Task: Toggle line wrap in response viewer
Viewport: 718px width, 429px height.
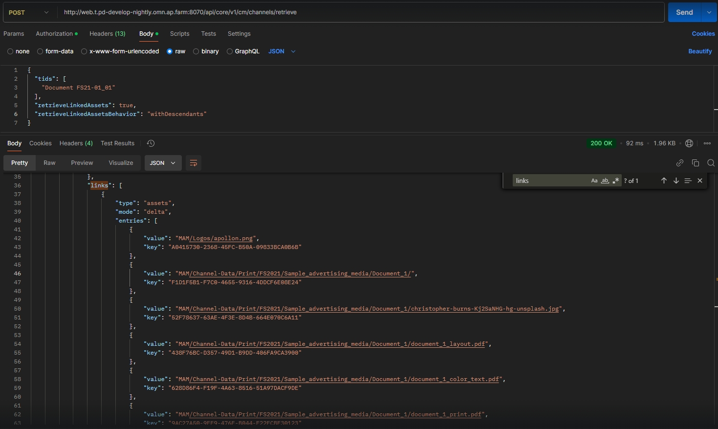Action: (194, 163)
